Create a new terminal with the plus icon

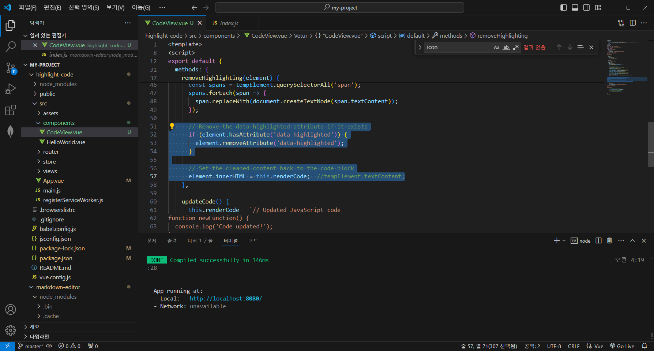click(556, 240)
